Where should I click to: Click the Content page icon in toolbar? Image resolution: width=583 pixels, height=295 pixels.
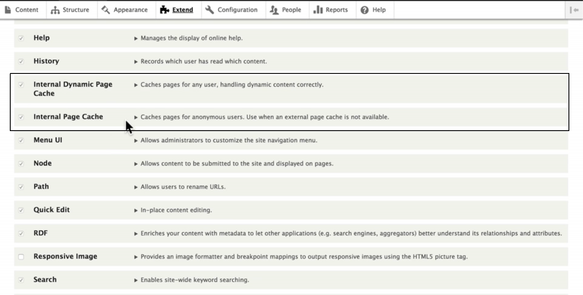(7, 10)
